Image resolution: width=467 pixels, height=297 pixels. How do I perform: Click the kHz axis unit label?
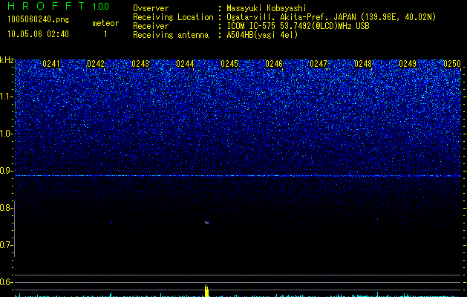tap(7, 60)
